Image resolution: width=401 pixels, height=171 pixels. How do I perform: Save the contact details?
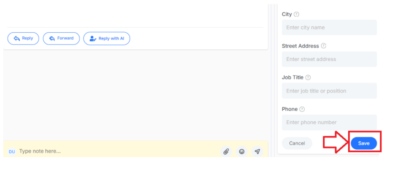pyautogui.click(x=364, y=144)
